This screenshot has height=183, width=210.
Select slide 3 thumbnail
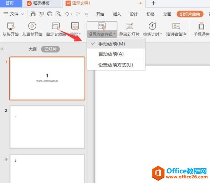tap(47, 169)
